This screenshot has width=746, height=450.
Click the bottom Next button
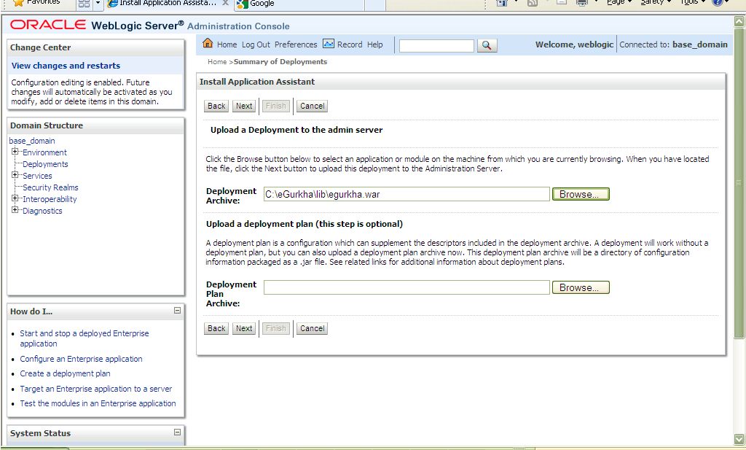pos(244,328)
